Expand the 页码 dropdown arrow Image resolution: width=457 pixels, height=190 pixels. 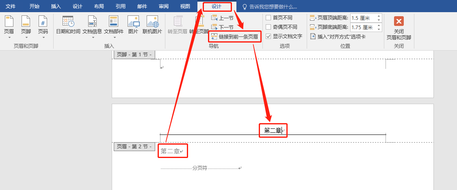pos(43,38)
